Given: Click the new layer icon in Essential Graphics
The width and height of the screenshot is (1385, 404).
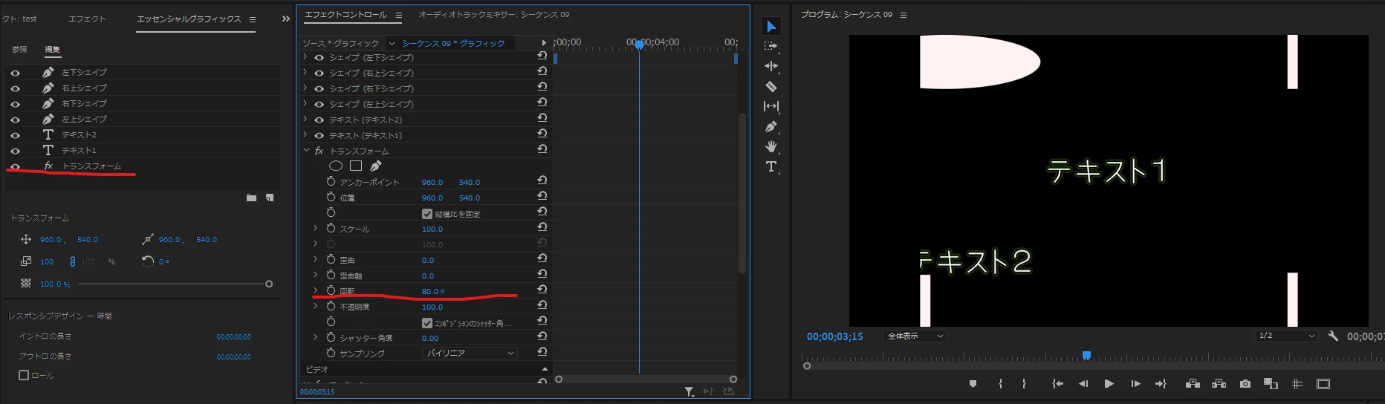Looking at the screenshot, I should coord(269,198).
